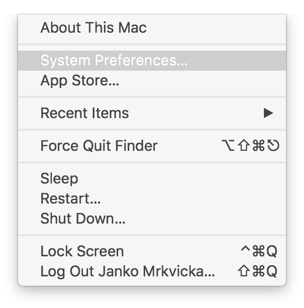The image size is (304, 308).
Task: Click the Command symbol beside Log Out
Action: point(259,271)
